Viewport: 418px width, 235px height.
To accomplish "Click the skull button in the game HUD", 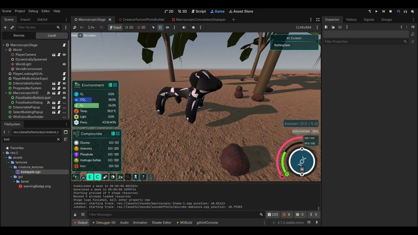I will tap(136, 177).
